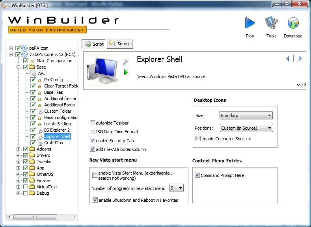311x227 pixels.
Task: Uncheck add File-Attributes Column
Action: [x=92, y=149]
